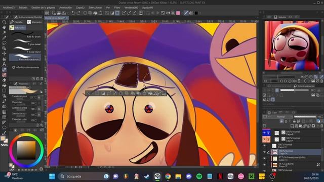
Task: Hide Capa 14 with its eye icon
Action: tap(264, 152)
